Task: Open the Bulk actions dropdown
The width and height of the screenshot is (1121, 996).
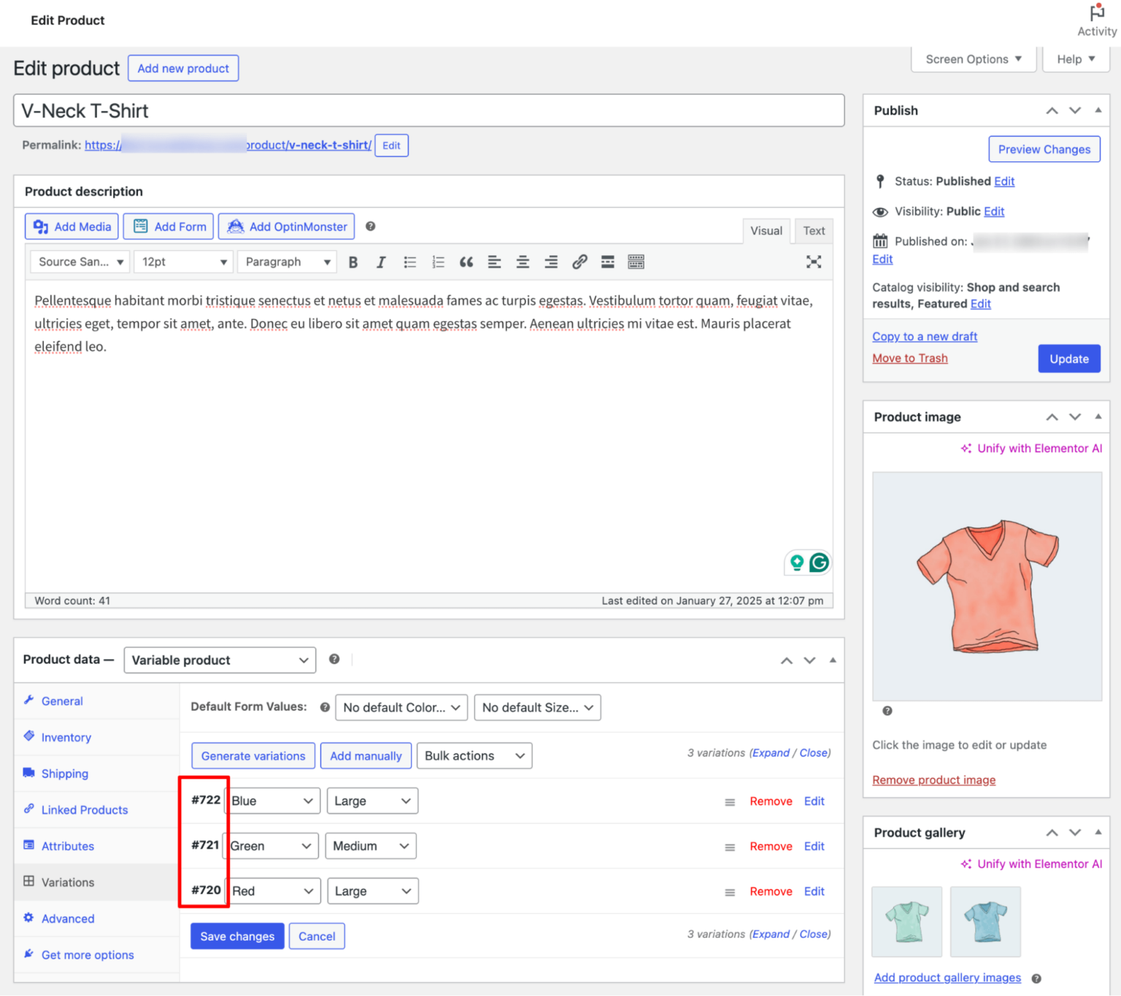Action: pos(474,755)
